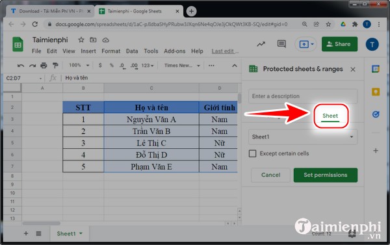Open the Last edit link
Image resolution: width=390 pixels, height=245 pixels.
(225, 51)
